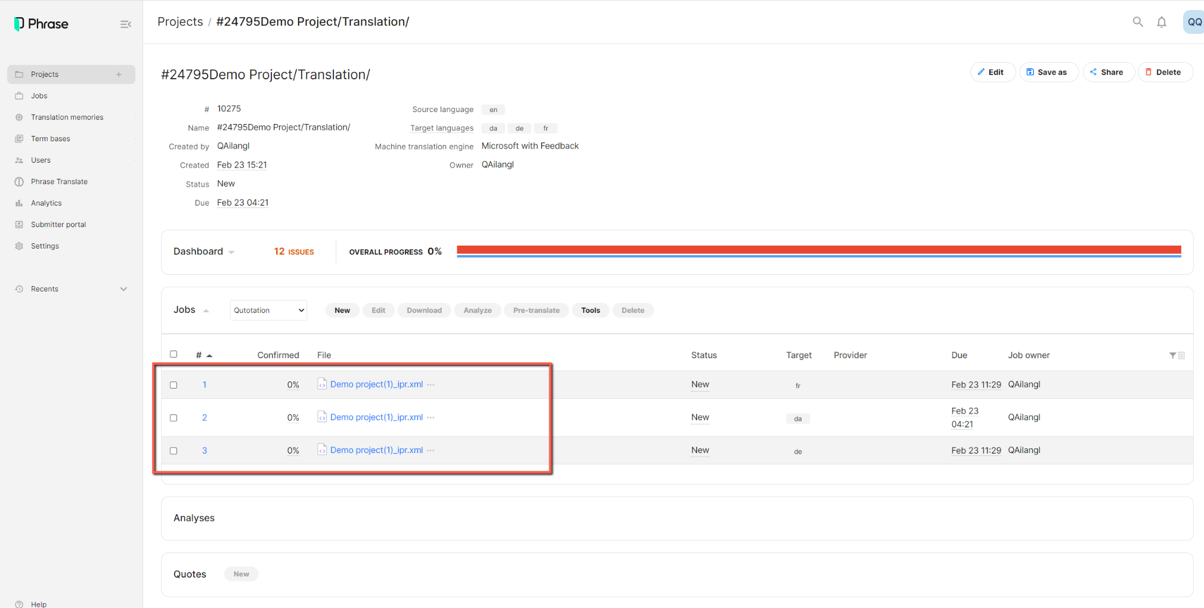This screenshot has width=1204, height=608.
Task: Open the ellipsis menu for job 1 file
Action: pyautogui.click(x=431, y=384)
